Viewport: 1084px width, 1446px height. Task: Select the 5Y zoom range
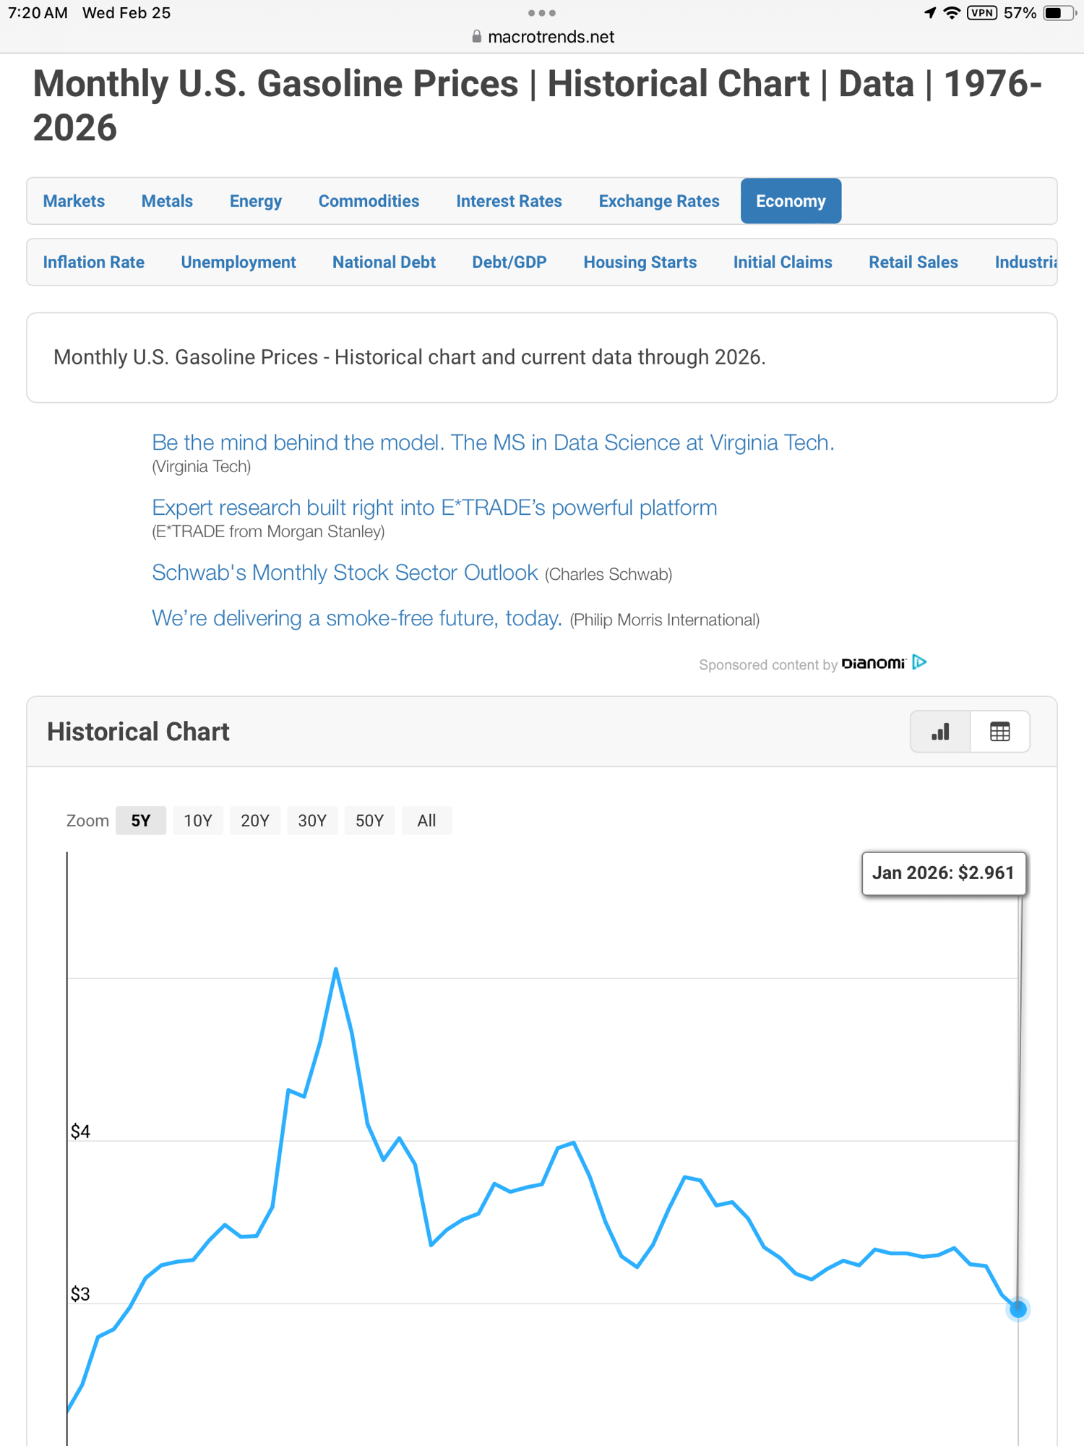[x=141, y=821]
